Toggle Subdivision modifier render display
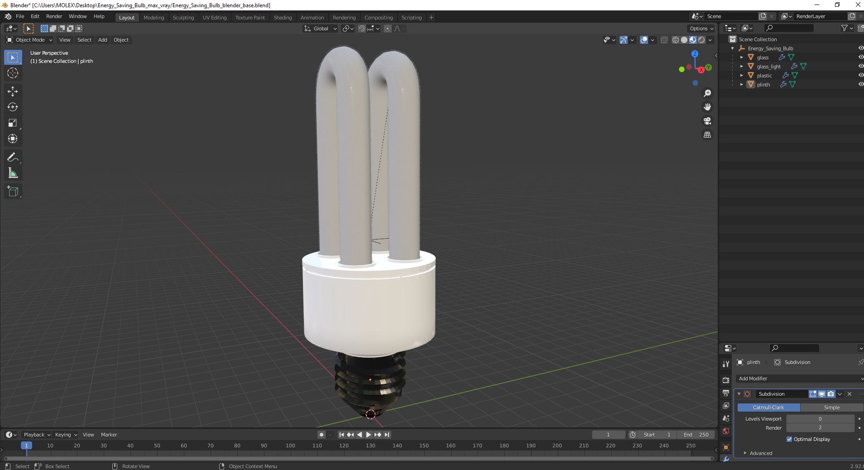 coord(831,394)
